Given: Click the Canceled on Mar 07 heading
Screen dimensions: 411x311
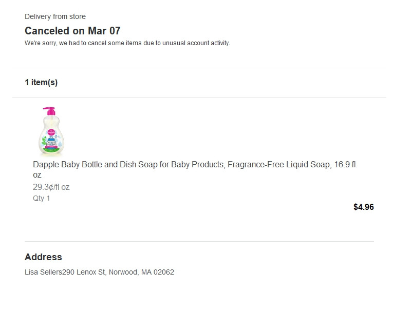Looking at the screenshot, I should pyautogui.click(x=72, y=31).
